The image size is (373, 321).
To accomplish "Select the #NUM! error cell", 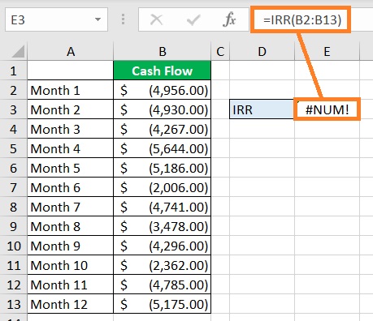I will point(327,109).
